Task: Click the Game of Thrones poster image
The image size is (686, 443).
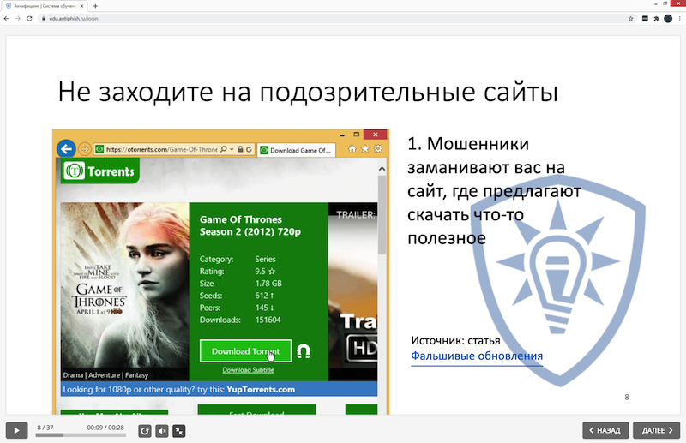Action: pos(124,291)
